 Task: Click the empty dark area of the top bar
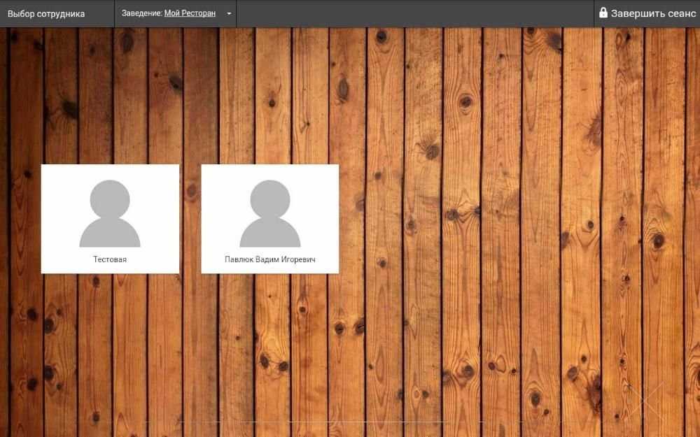pos(415,13)
